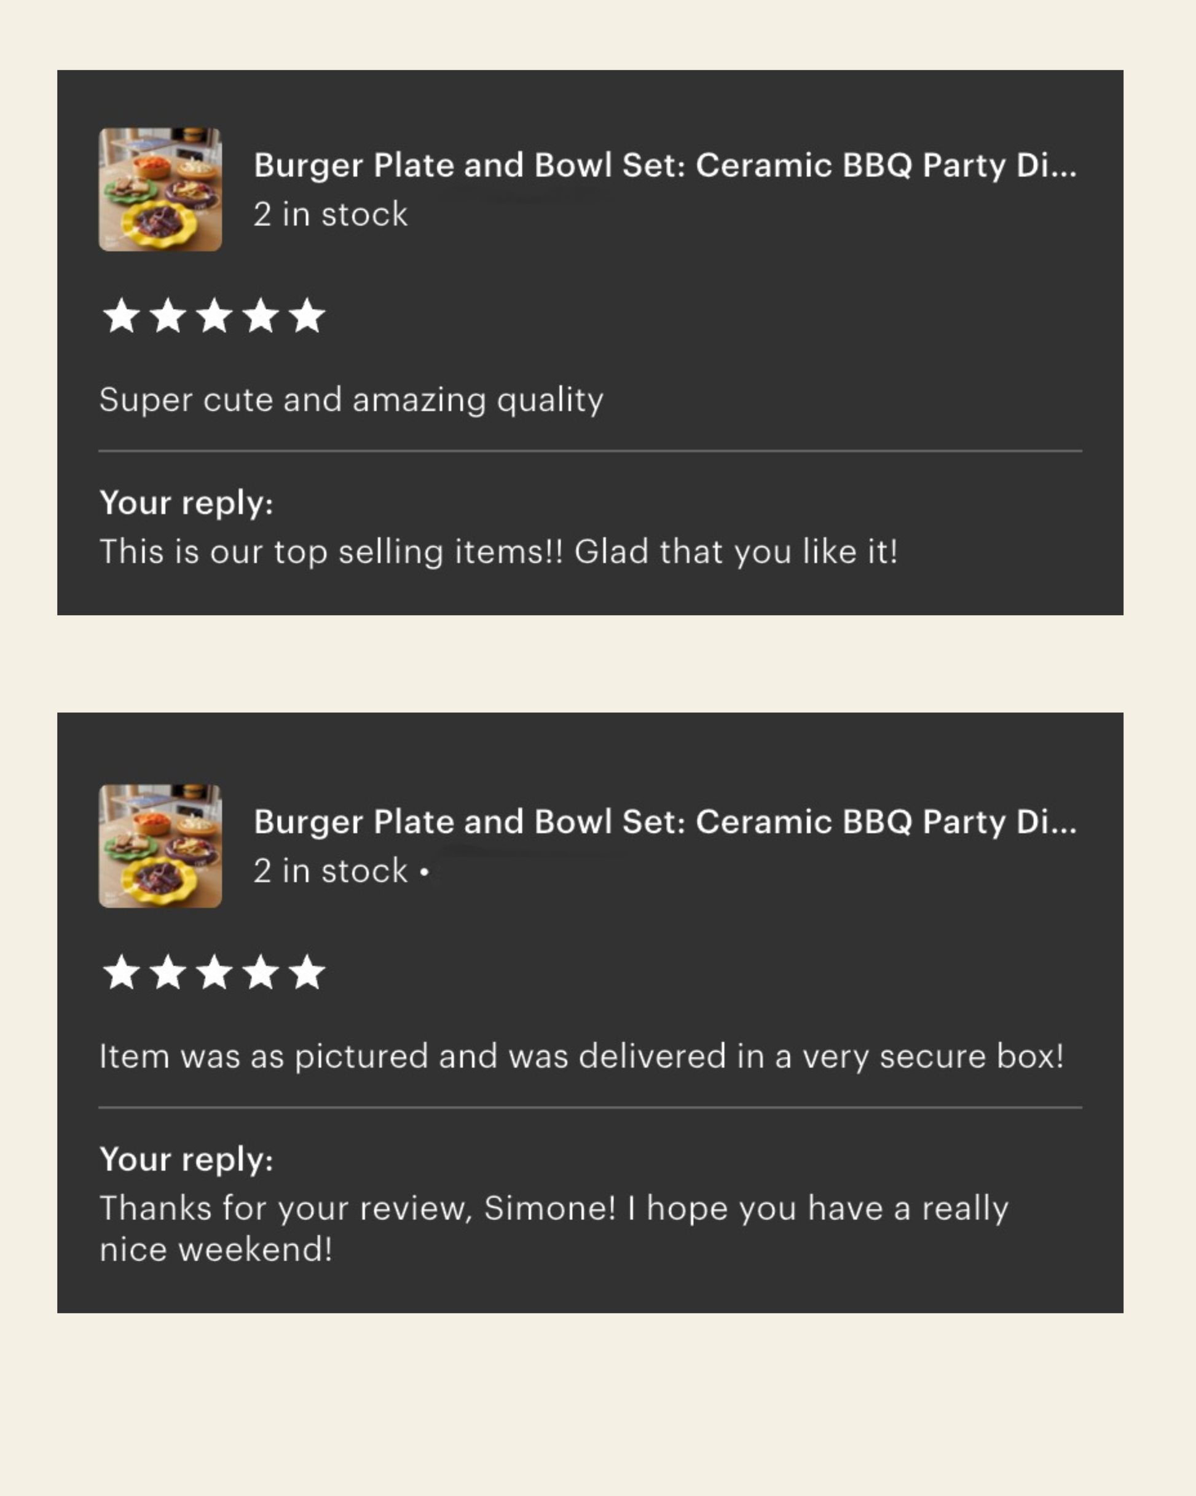Click fifth star in "secure box" review rating
The image size is (1196, 1496).
pyautogui.click(x=307, y=972)
